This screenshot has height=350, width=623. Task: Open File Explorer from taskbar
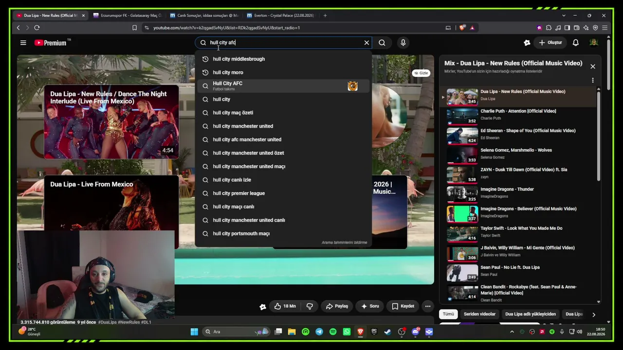(x=292, y=332)
